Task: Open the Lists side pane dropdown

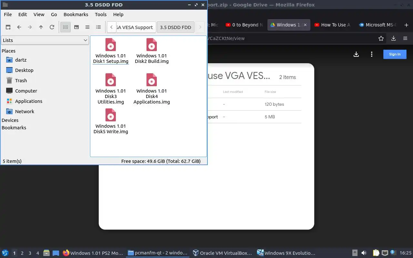Action: coord(45,40)
